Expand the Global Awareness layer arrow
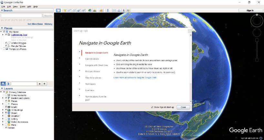The height and width of the screenshot is (140, 264). tap(3, 122)
